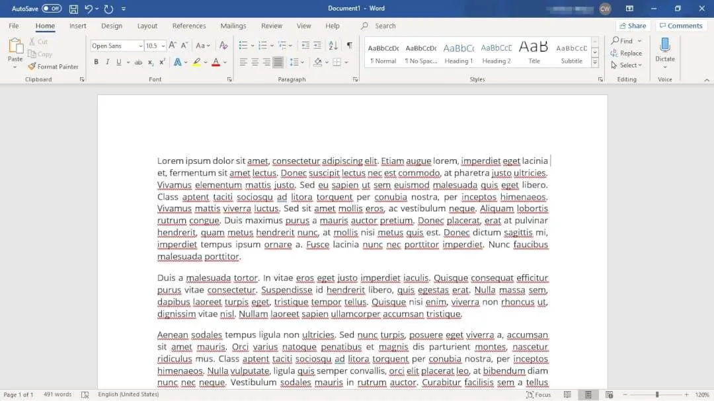This screenshot has height=401, width=714.
Task: Click the 491 words count
Action: pyautogui.click(x=58, y=394)
